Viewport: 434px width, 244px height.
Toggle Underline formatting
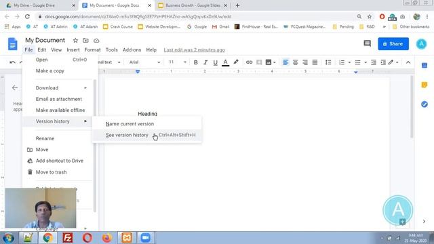[x=215, y=62]
